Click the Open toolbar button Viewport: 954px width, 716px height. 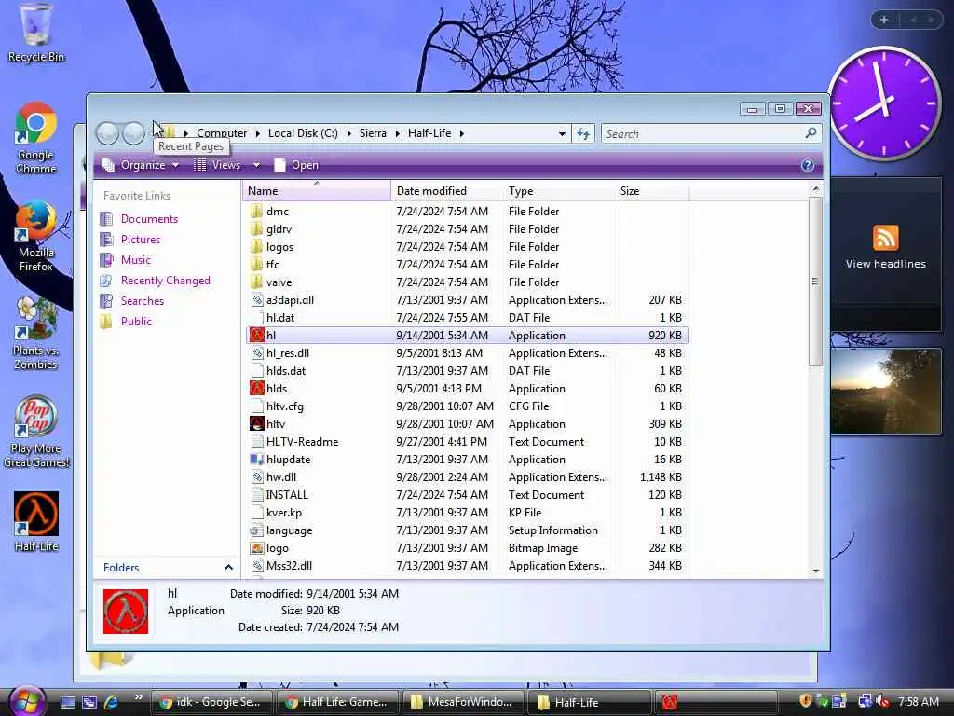[x=296, y=165]
